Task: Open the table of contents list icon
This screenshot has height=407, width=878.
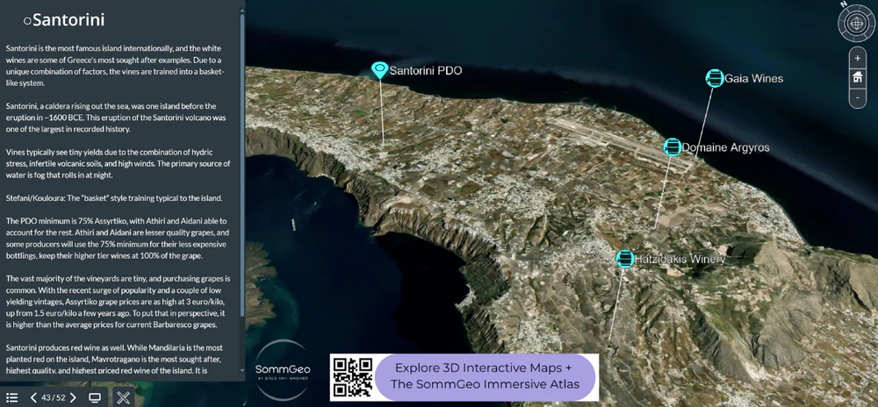Action: pos(11,397)
